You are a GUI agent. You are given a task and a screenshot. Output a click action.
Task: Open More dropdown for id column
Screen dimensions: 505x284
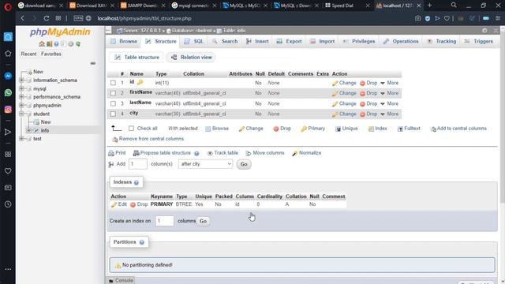[389, 83]
